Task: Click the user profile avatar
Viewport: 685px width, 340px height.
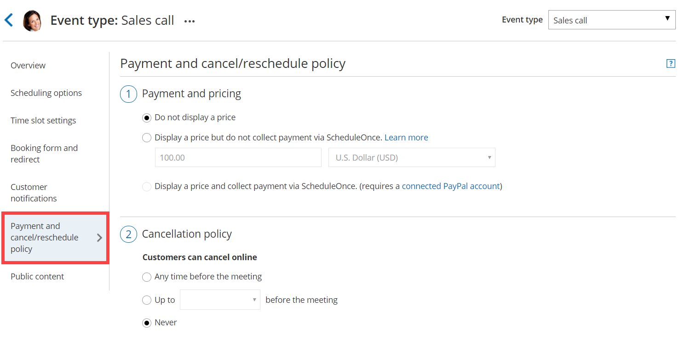Action: point(32,21)
